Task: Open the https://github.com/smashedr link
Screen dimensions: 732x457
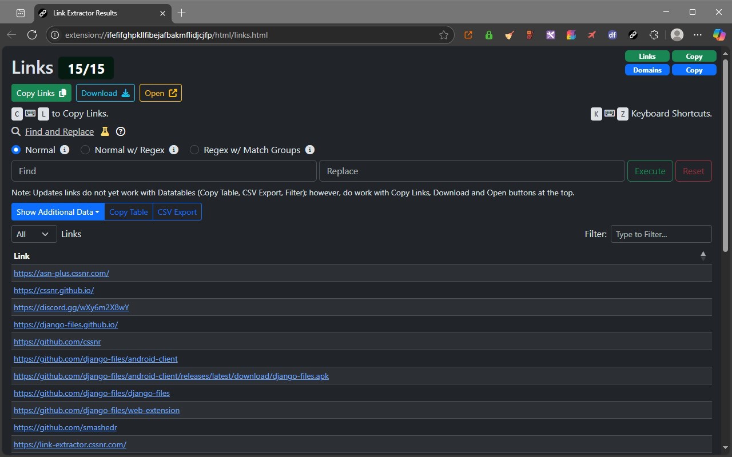Action: coord(65,427)
